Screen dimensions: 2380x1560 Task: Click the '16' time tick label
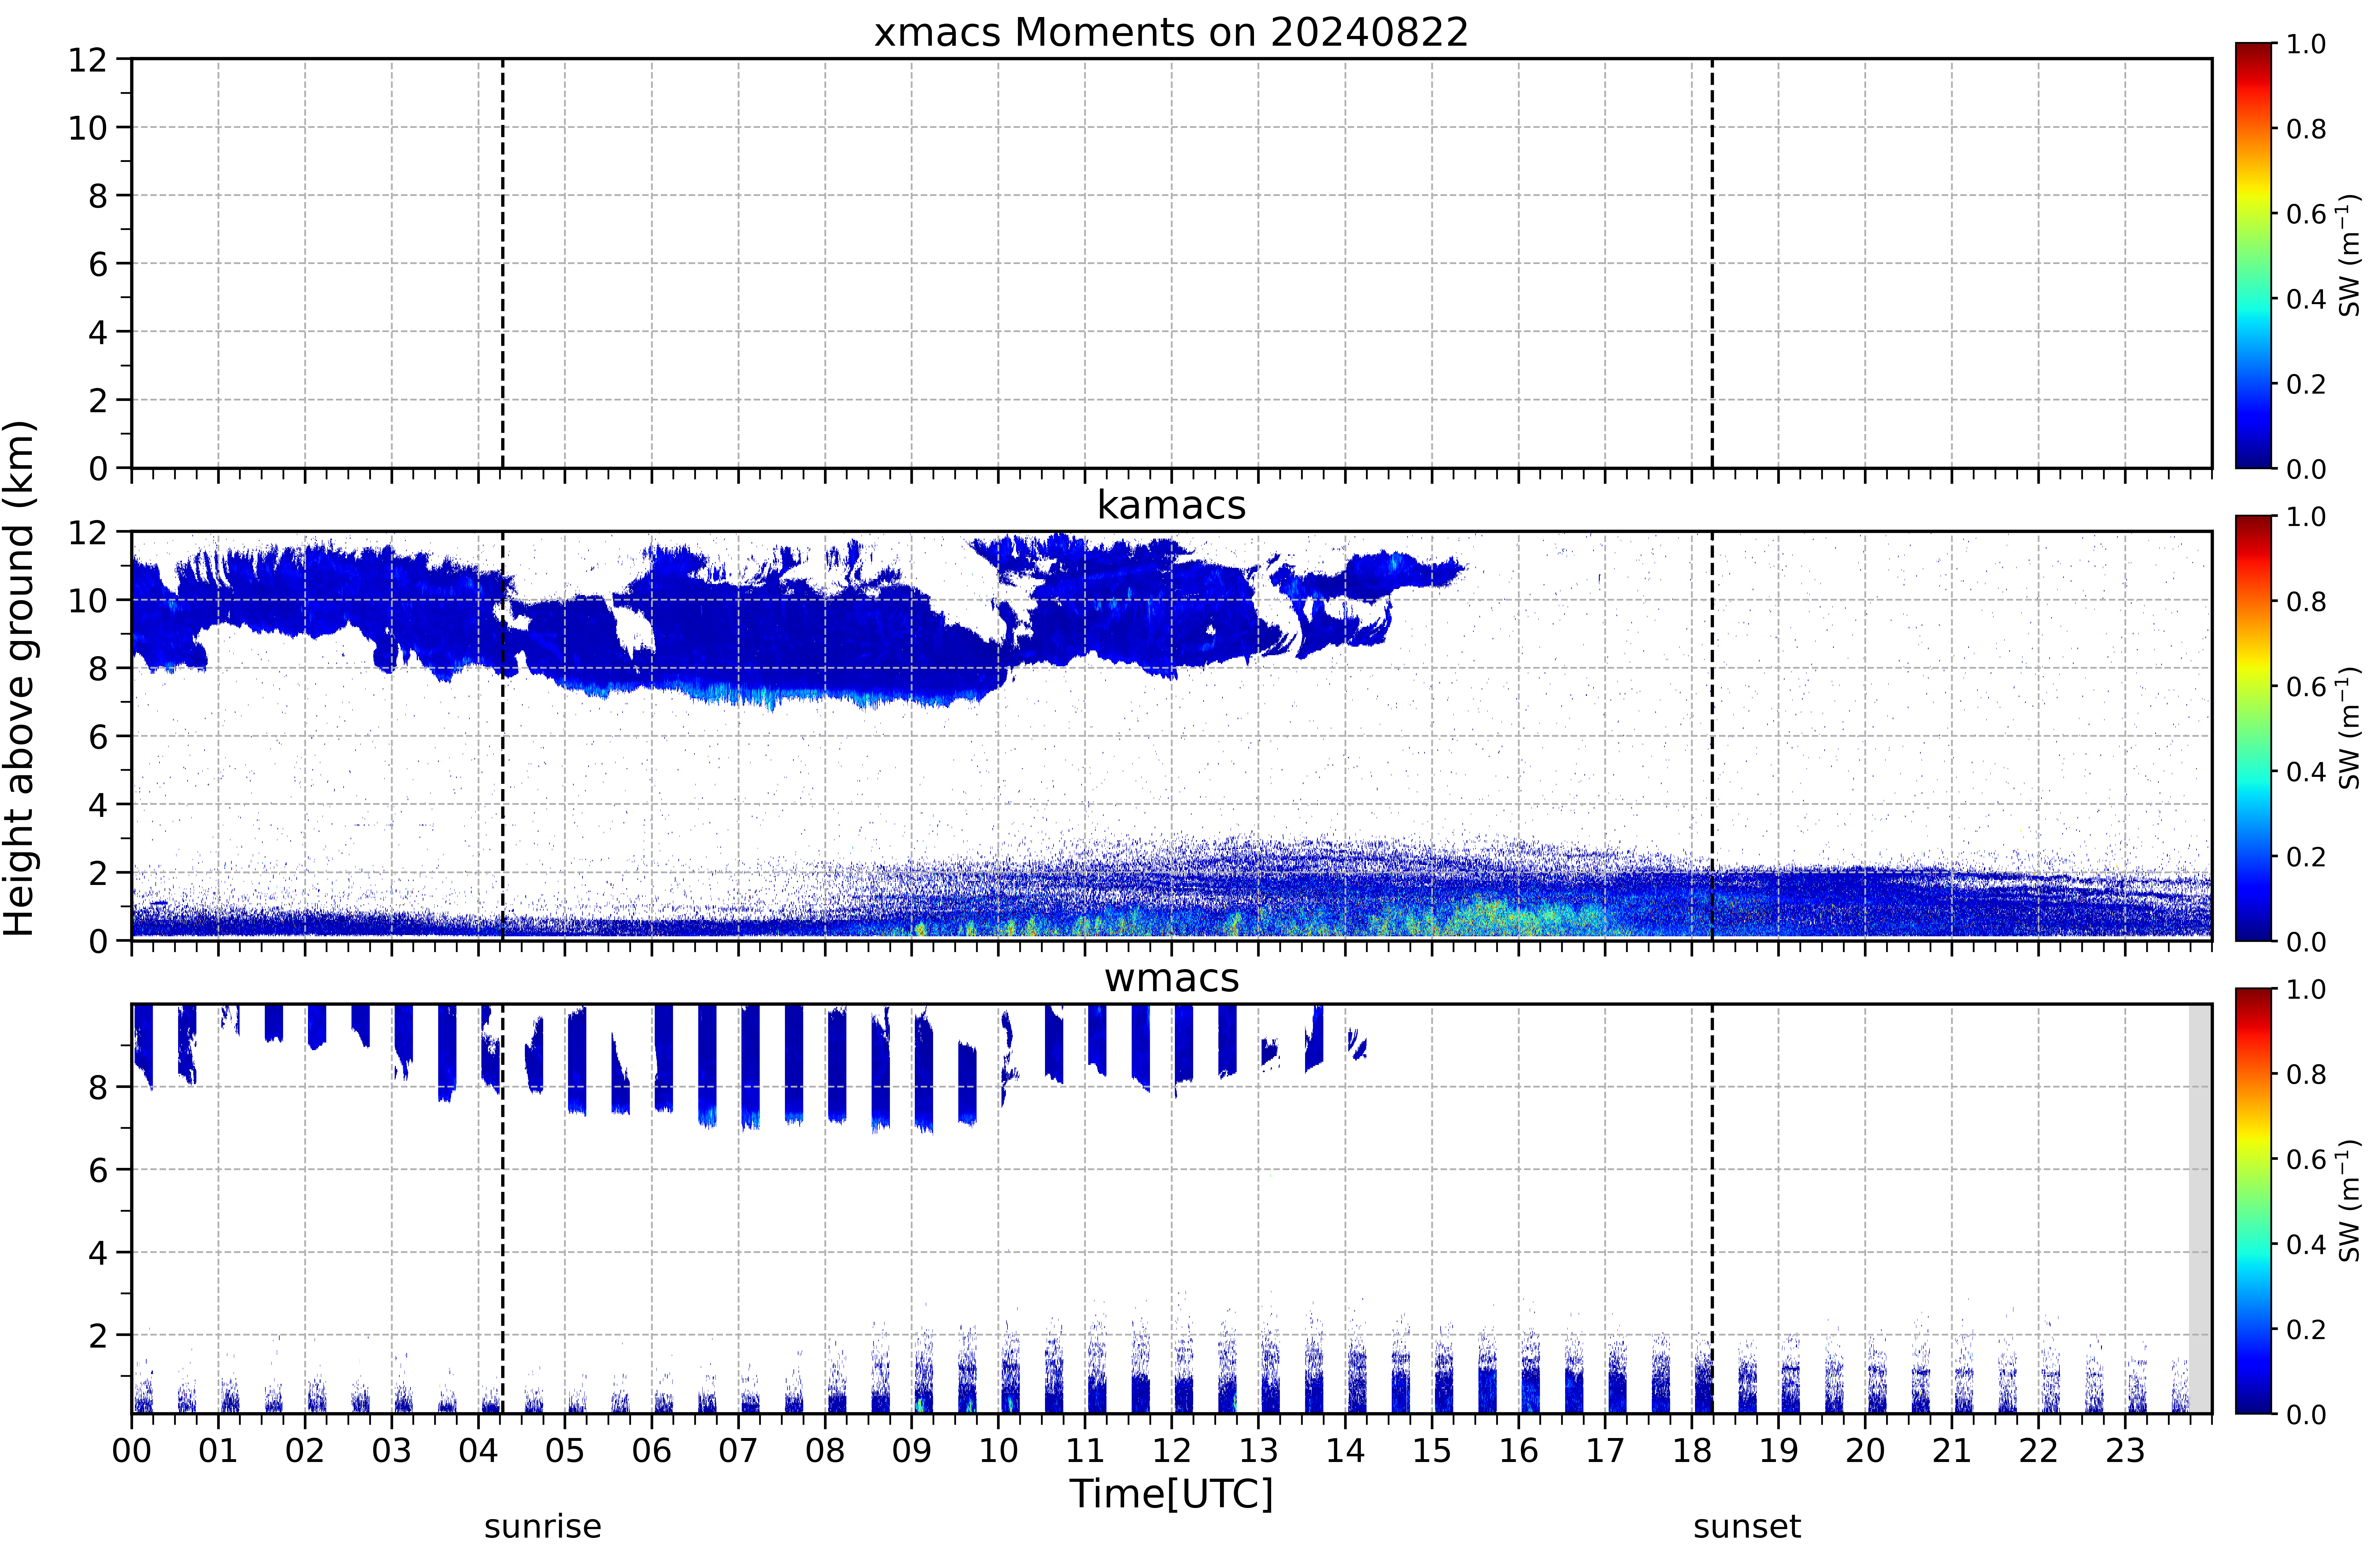[x=1519, y=1451]
